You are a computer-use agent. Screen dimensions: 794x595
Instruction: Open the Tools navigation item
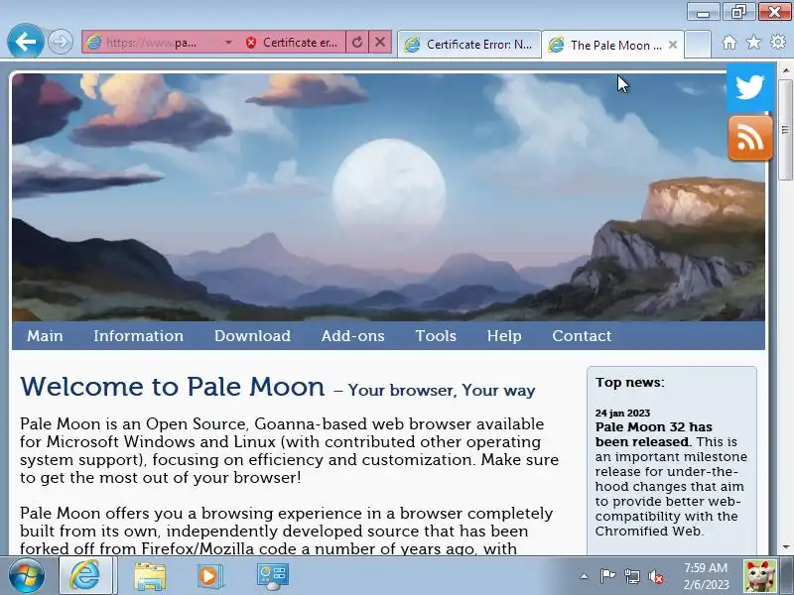tap(436, 336)
